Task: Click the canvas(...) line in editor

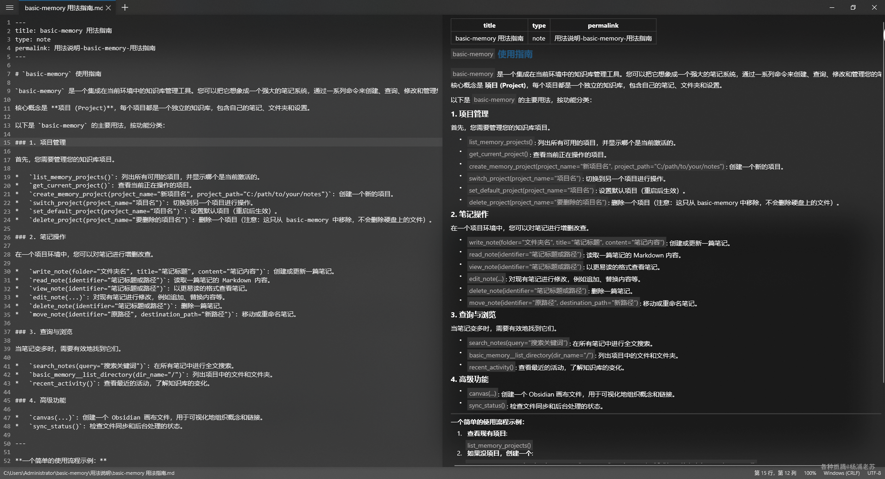Action: coord(140,417)
